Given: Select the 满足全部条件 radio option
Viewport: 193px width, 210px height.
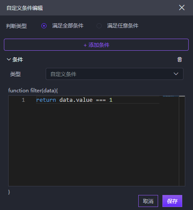Looking at the screenshot, I should click(x=44, y=26).
